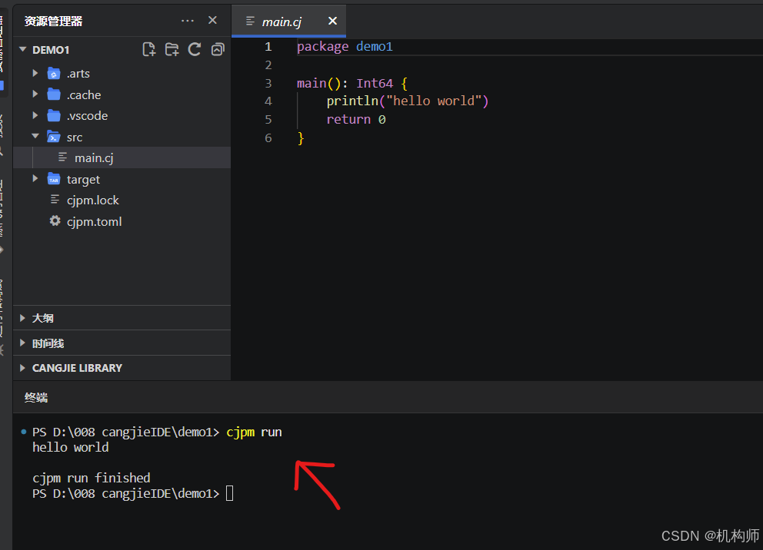Click the 资源管理器 panel title
This screenshot has width=763, height=550.
coord(54,22)
